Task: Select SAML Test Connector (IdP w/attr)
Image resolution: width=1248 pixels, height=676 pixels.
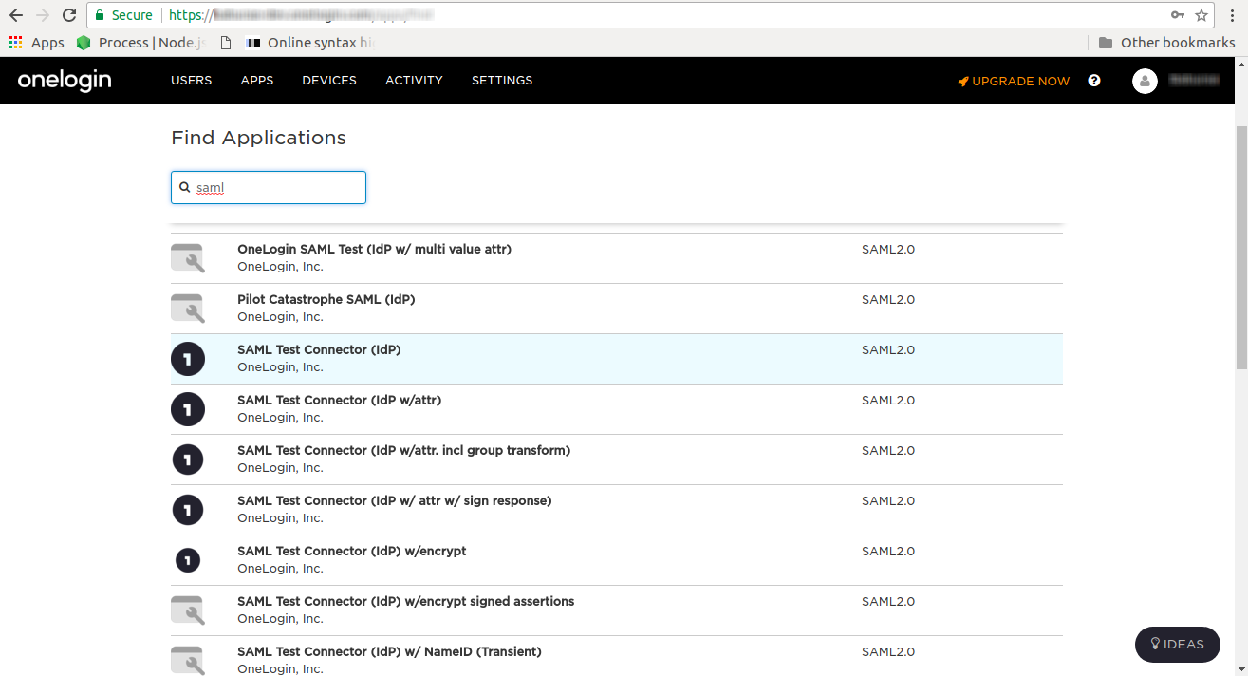Action: 339,400
